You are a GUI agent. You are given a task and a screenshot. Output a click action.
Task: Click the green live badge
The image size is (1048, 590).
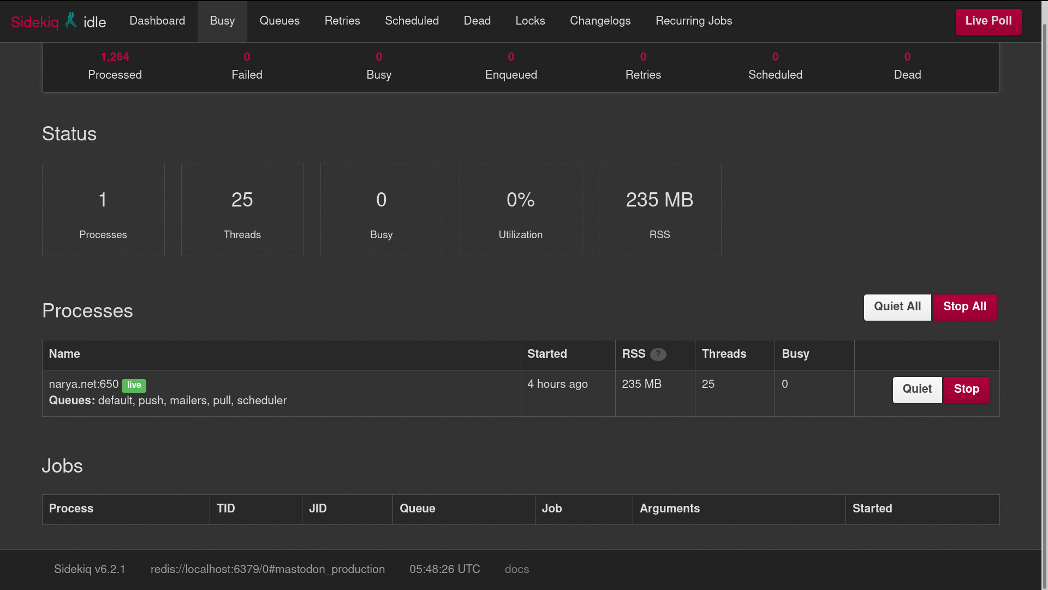(134, 385)
